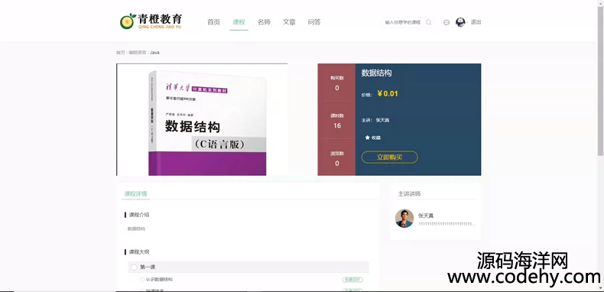This screenshot has height=292, width=604.
Task: Click the green free-trial badge for 认识数据结构
Action: click(x=352, y=280)
